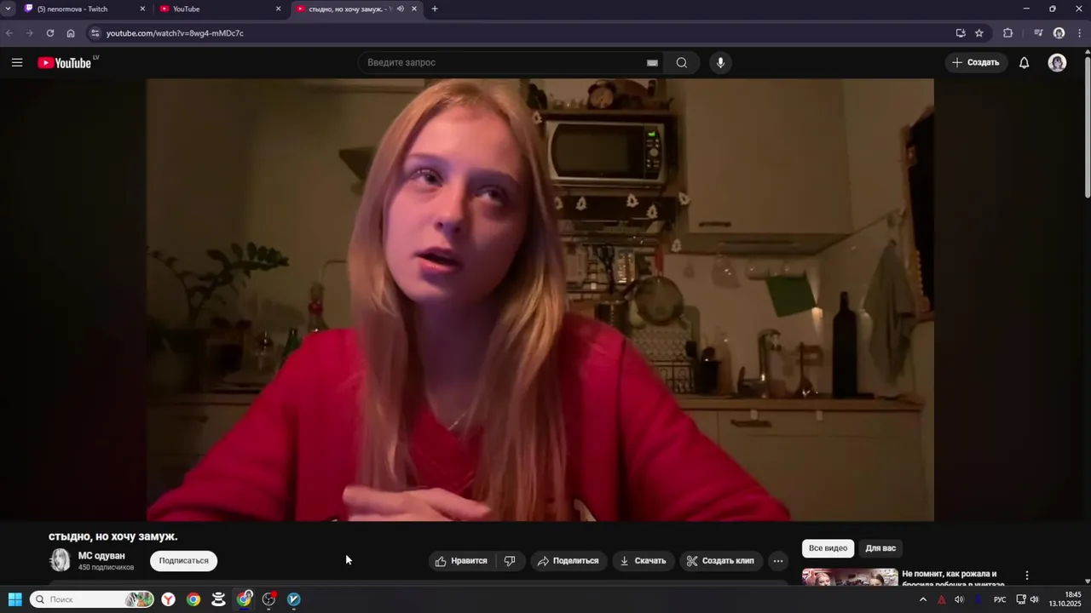1091x613 pixels.
Task: Close the nenormova Twitch tab
Action: (x=142, y=9)
